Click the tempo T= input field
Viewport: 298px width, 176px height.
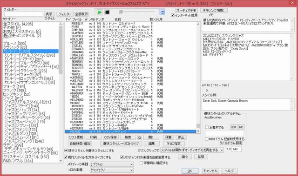coord(237,149)
